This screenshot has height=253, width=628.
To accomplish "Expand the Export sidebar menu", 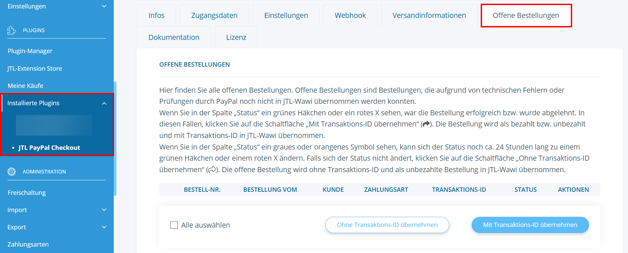I will click(x=104, y=227).
